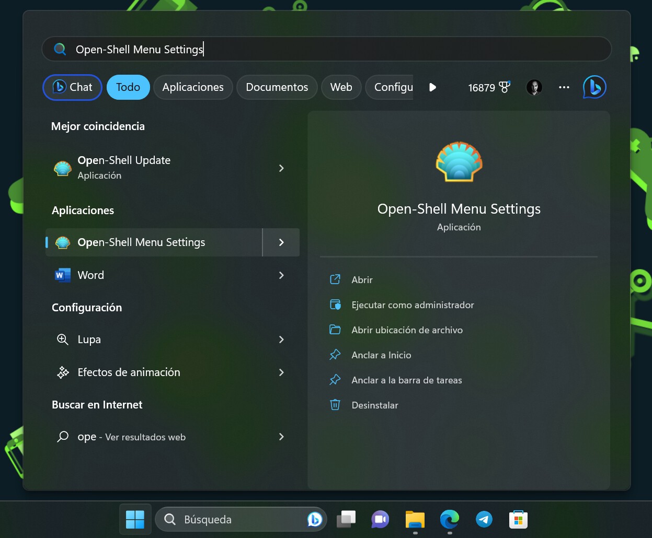Click the Lupa magnifier icon
The height and width of the screenshot is (538, 652).
pyautogui.click(x=62, y=339)
